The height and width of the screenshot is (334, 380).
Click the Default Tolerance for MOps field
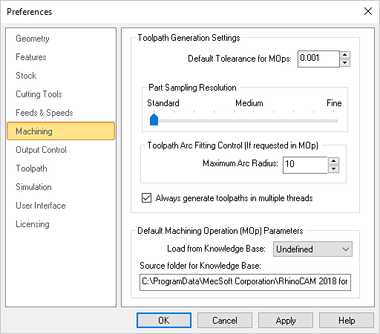(318, 59)
